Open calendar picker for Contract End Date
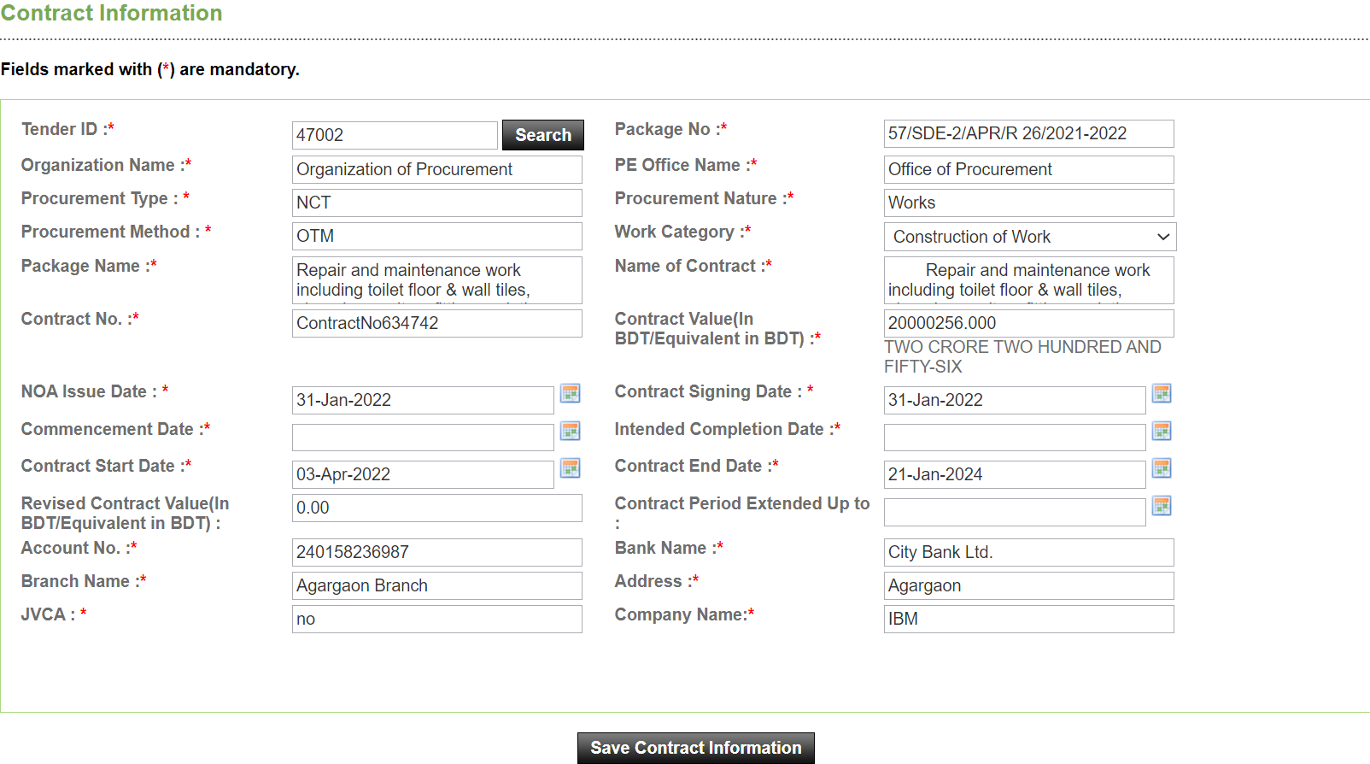Viewport: 1370px width, 764px height. (x=1162, y=468)
